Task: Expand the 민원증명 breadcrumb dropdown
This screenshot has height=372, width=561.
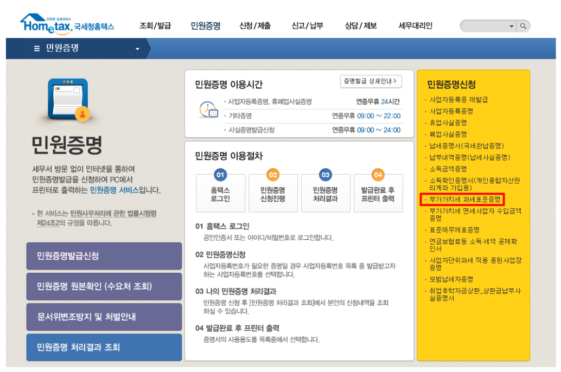Action: pyautogui.click(x=137, y=49)
